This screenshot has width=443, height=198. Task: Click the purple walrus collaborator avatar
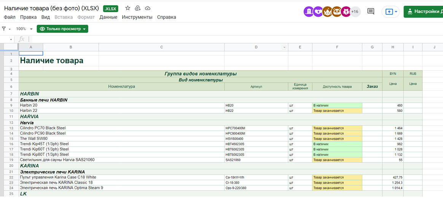click(x=309, y=11)
